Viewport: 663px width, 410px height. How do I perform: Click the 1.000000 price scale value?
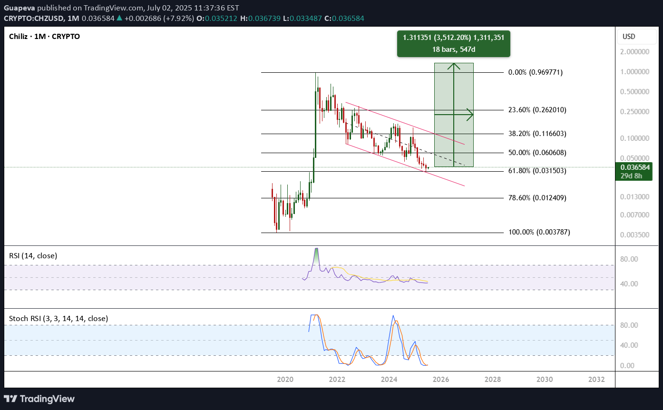point(635,72)
